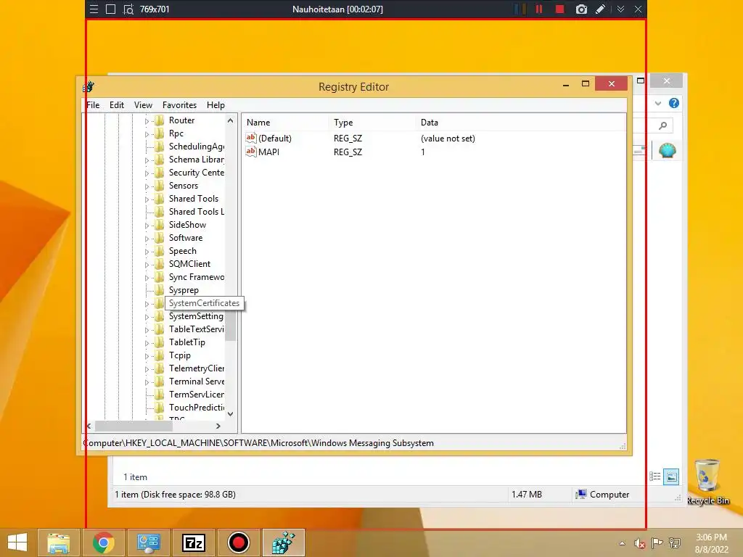Expand the Shared Tools key

[147, 199]
